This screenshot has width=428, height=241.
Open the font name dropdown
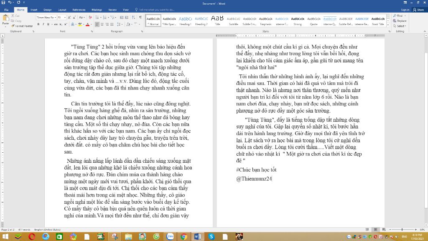pos(56,18)
